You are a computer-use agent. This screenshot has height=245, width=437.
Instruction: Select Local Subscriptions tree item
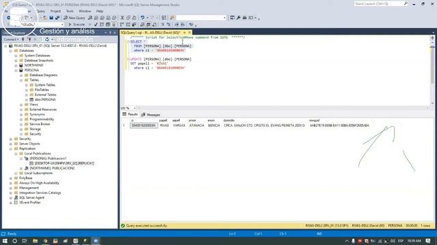38,173
